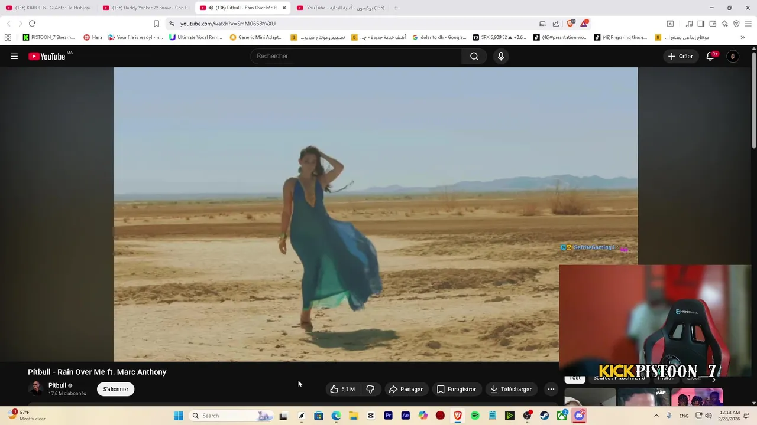Open Windows Start button
This screenshot has height=425, width=757.
[178, 416]
